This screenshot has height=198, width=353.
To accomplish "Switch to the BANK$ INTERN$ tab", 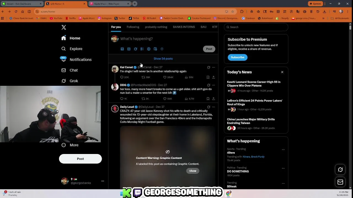I will (x=184, y=27).
